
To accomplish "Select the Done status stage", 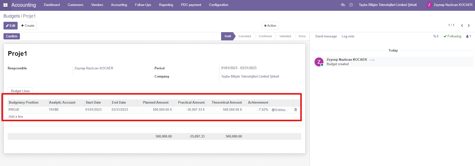I will [x=302, y=36].
